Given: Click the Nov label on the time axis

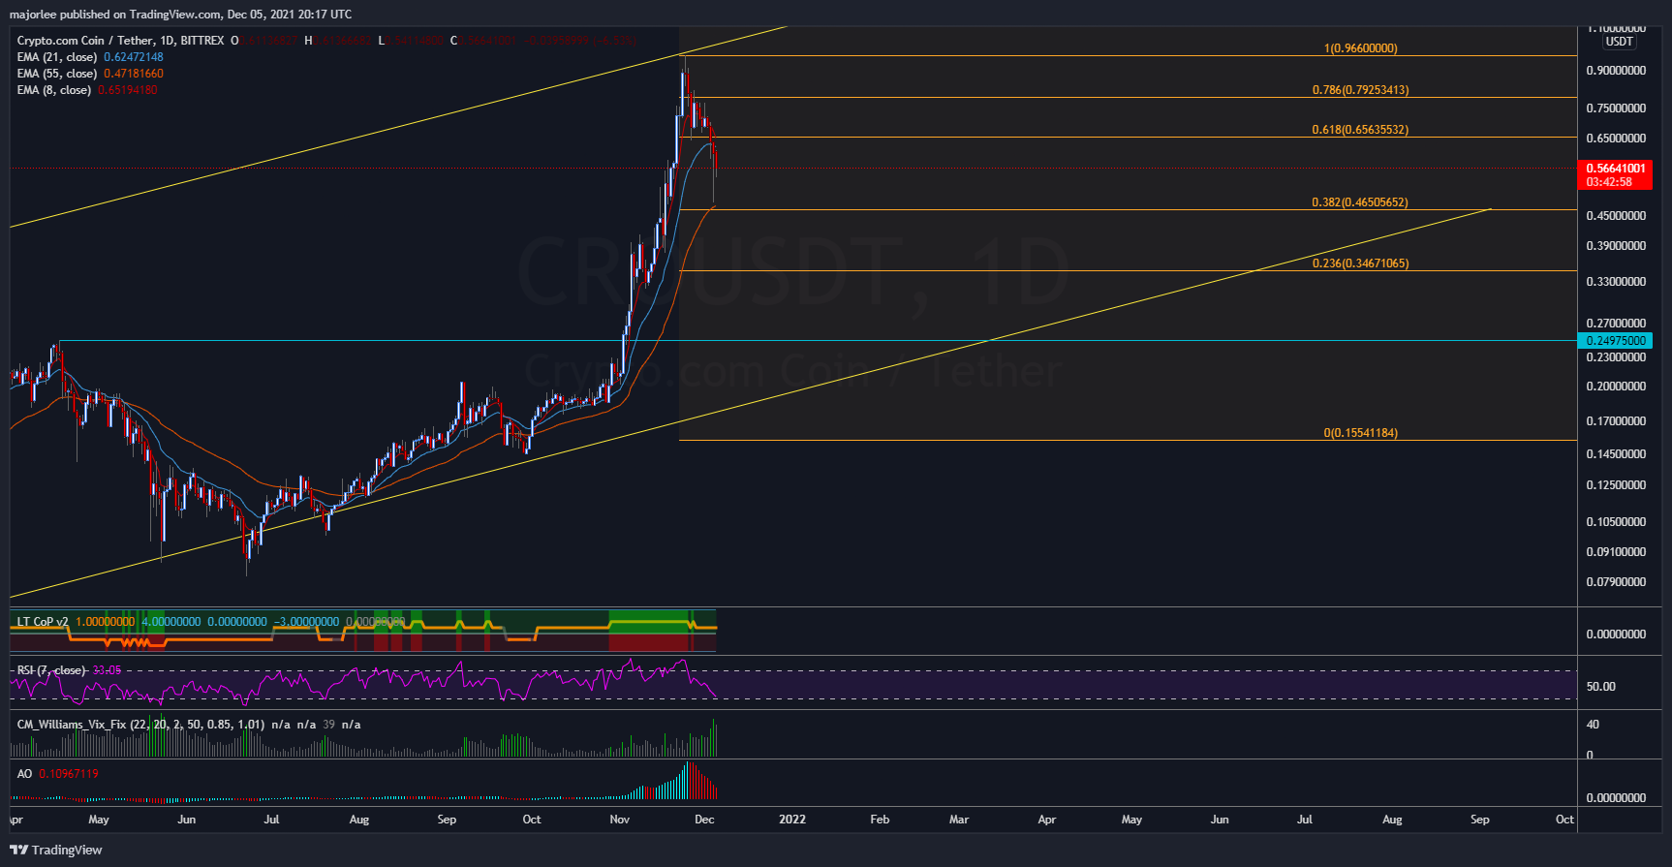Looking at the screenshot, I should tap(620, 820).
